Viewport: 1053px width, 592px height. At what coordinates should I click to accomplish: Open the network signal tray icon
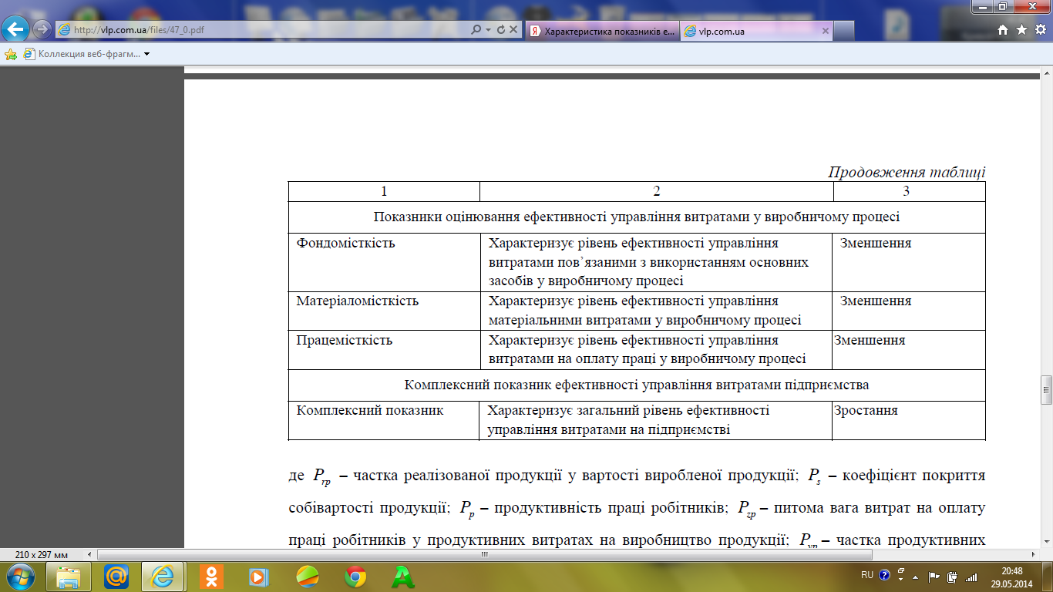pyautogui.click(x=971, y=577)
